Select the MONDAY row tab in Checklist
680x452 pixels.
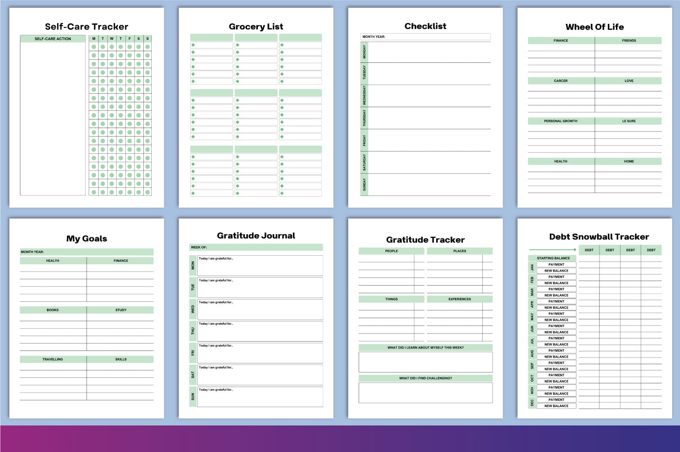coord(364,52)
